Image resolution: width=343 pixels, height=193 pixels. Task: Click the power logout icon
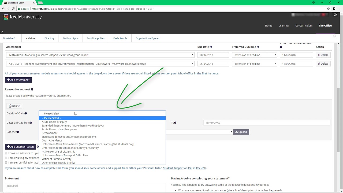click(335, 15)
